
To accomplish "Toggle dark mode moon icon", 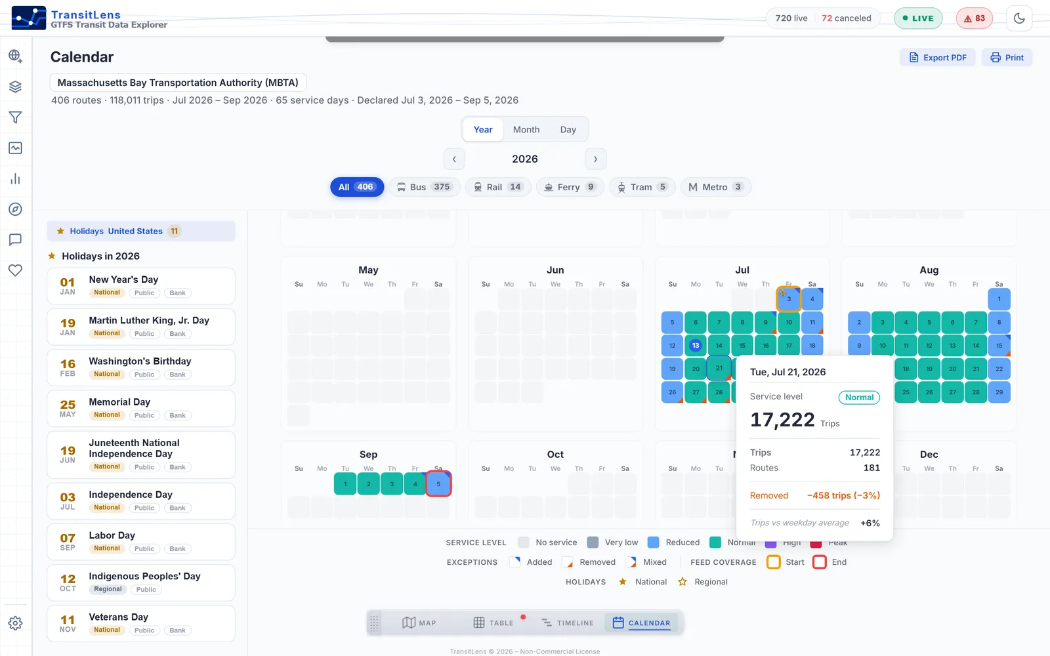I will coord(1019,18).
